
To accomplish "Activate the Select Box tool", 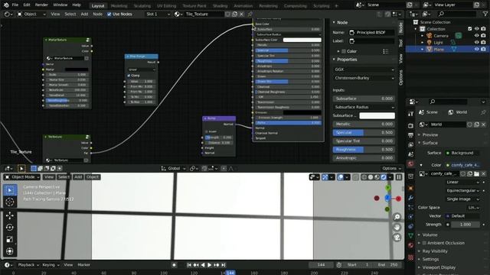I will [10, 190].
